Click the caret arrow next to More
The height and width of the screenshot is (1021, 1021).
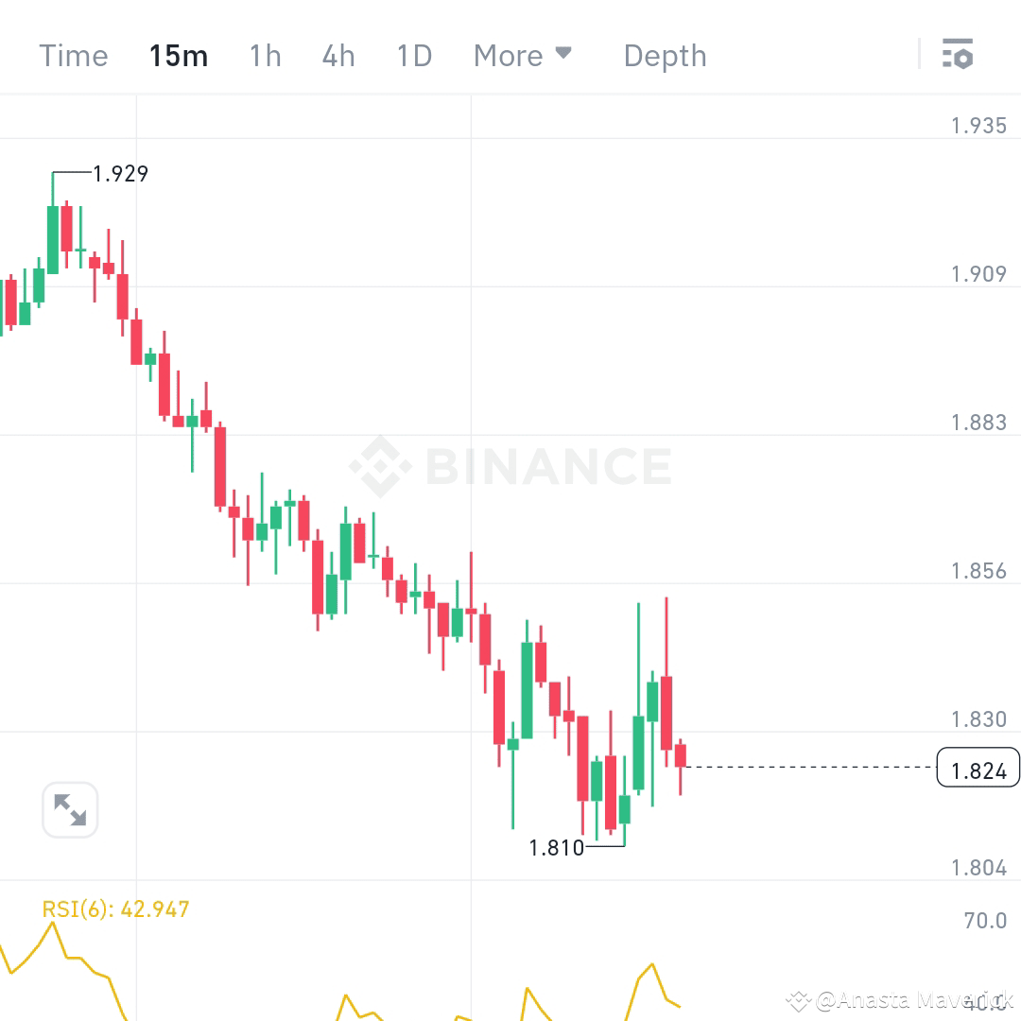(x=564, y=54)
